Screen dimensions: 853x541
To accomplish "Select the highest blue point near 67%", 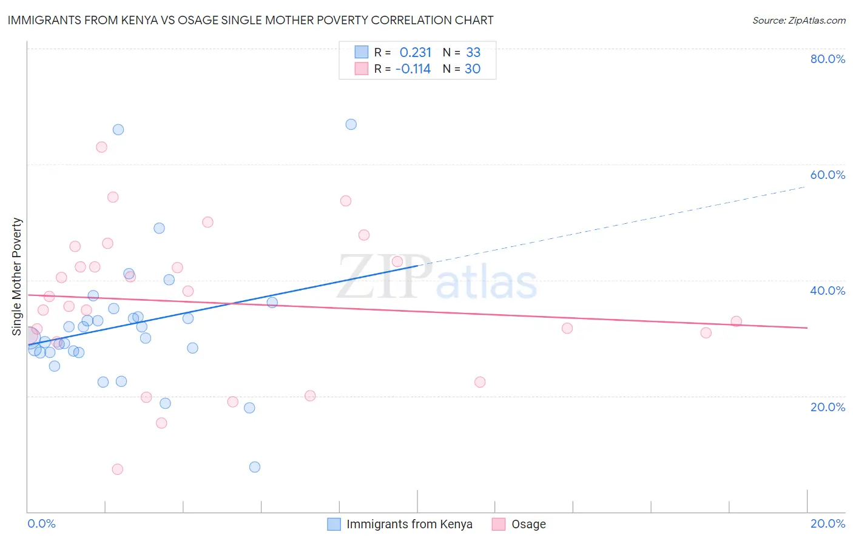I will point(351,124).
